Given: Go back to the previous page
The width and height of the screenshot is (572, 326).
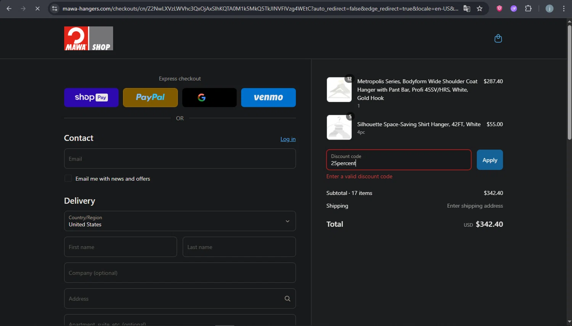Looking at the screenshot, I should click(x=9, y=8).
